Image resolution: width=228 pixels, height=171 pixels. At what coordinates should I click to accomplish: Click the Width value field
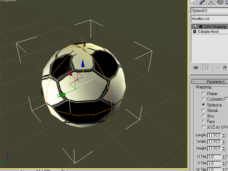click(x=214, y=142)
